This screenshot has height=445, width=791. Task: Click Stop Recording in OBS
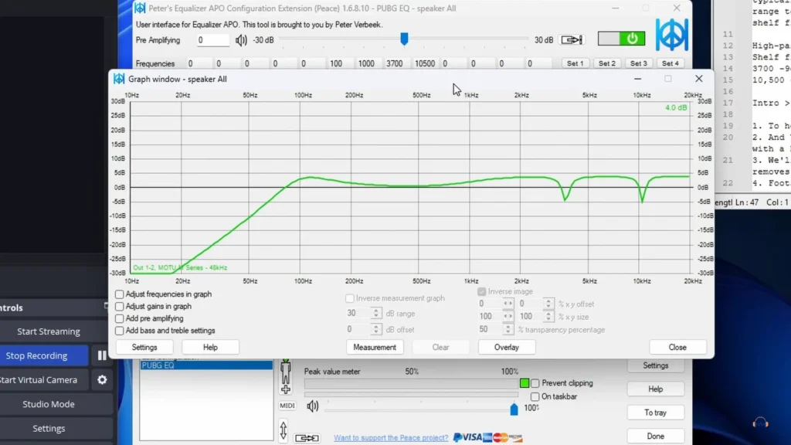click(x=44, y=355)
